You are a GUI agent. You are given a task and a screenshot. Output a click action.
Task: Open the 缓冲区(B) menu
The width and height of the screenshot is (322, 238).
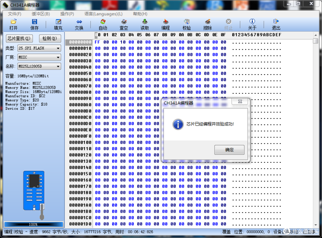click(41, 14)
